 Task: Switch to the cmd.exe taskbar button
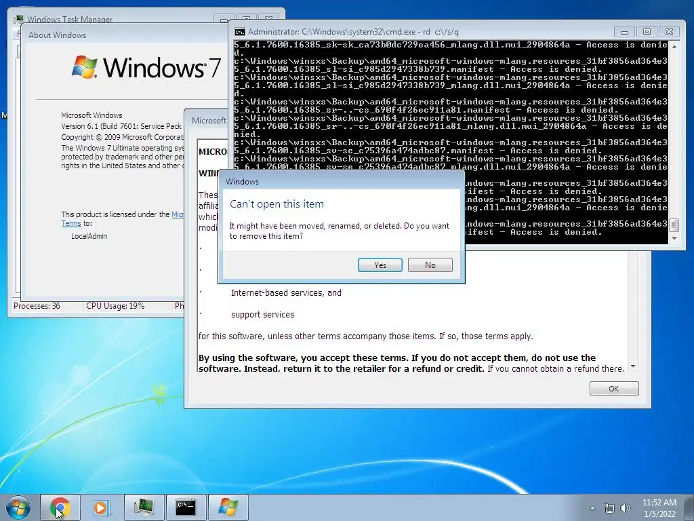pyautogui.click(x=186, y=507)
